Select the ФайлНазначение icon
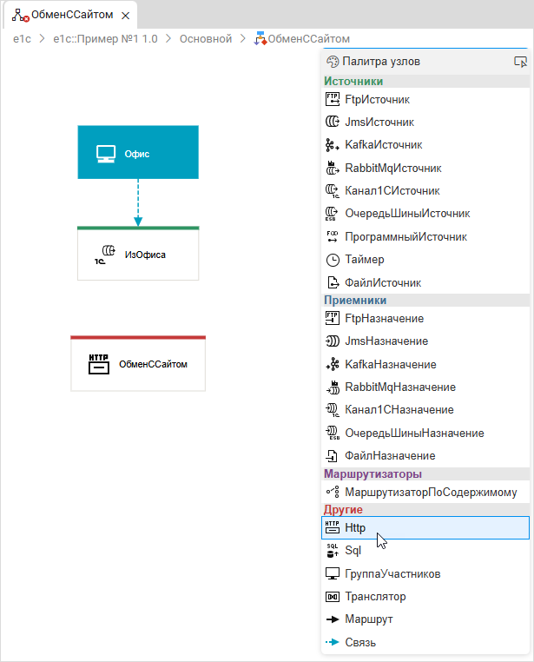 pos(333,455)
